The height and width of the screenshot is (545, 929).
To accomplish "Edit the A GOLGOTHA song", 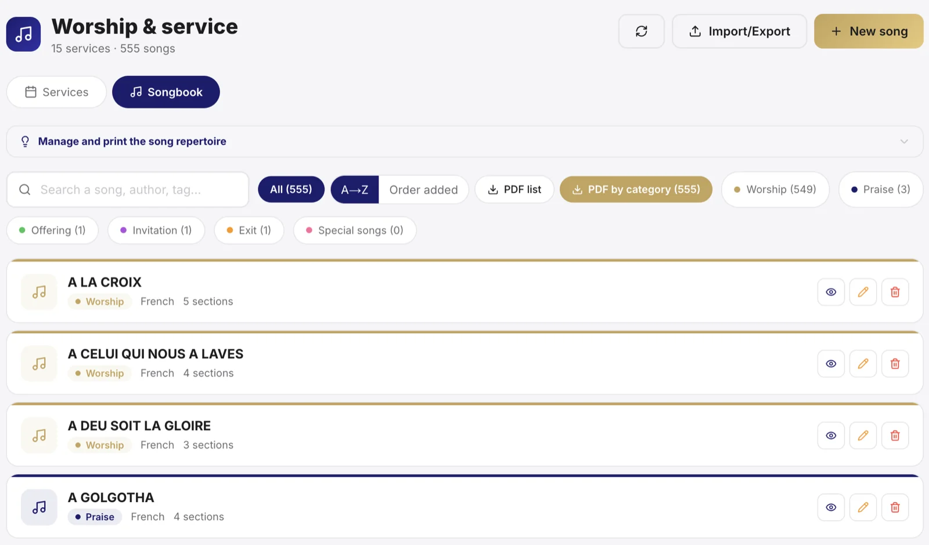I will (x=863, y=507).
